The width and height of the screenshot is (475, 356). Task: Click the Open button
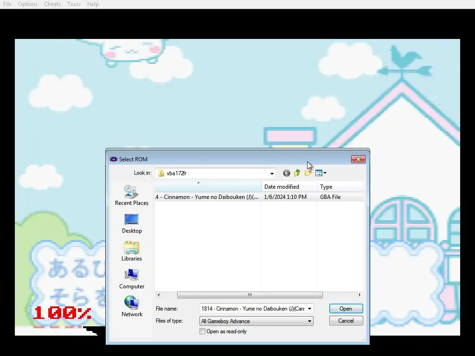click(x=346, y=308)
